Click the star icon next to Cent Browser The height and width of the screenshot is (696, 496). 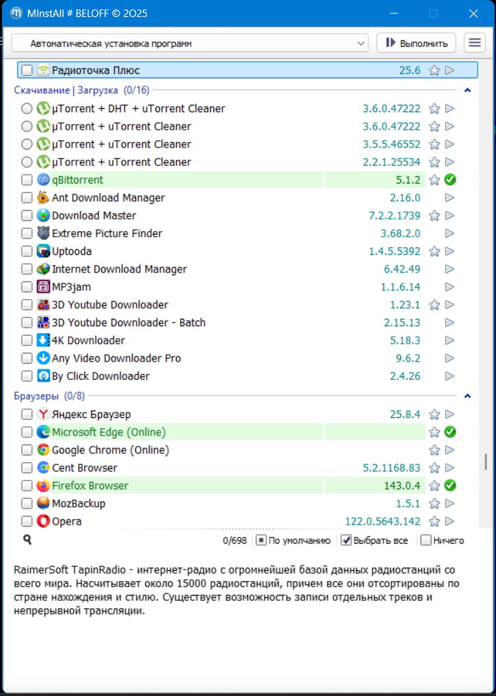[434, 468]
